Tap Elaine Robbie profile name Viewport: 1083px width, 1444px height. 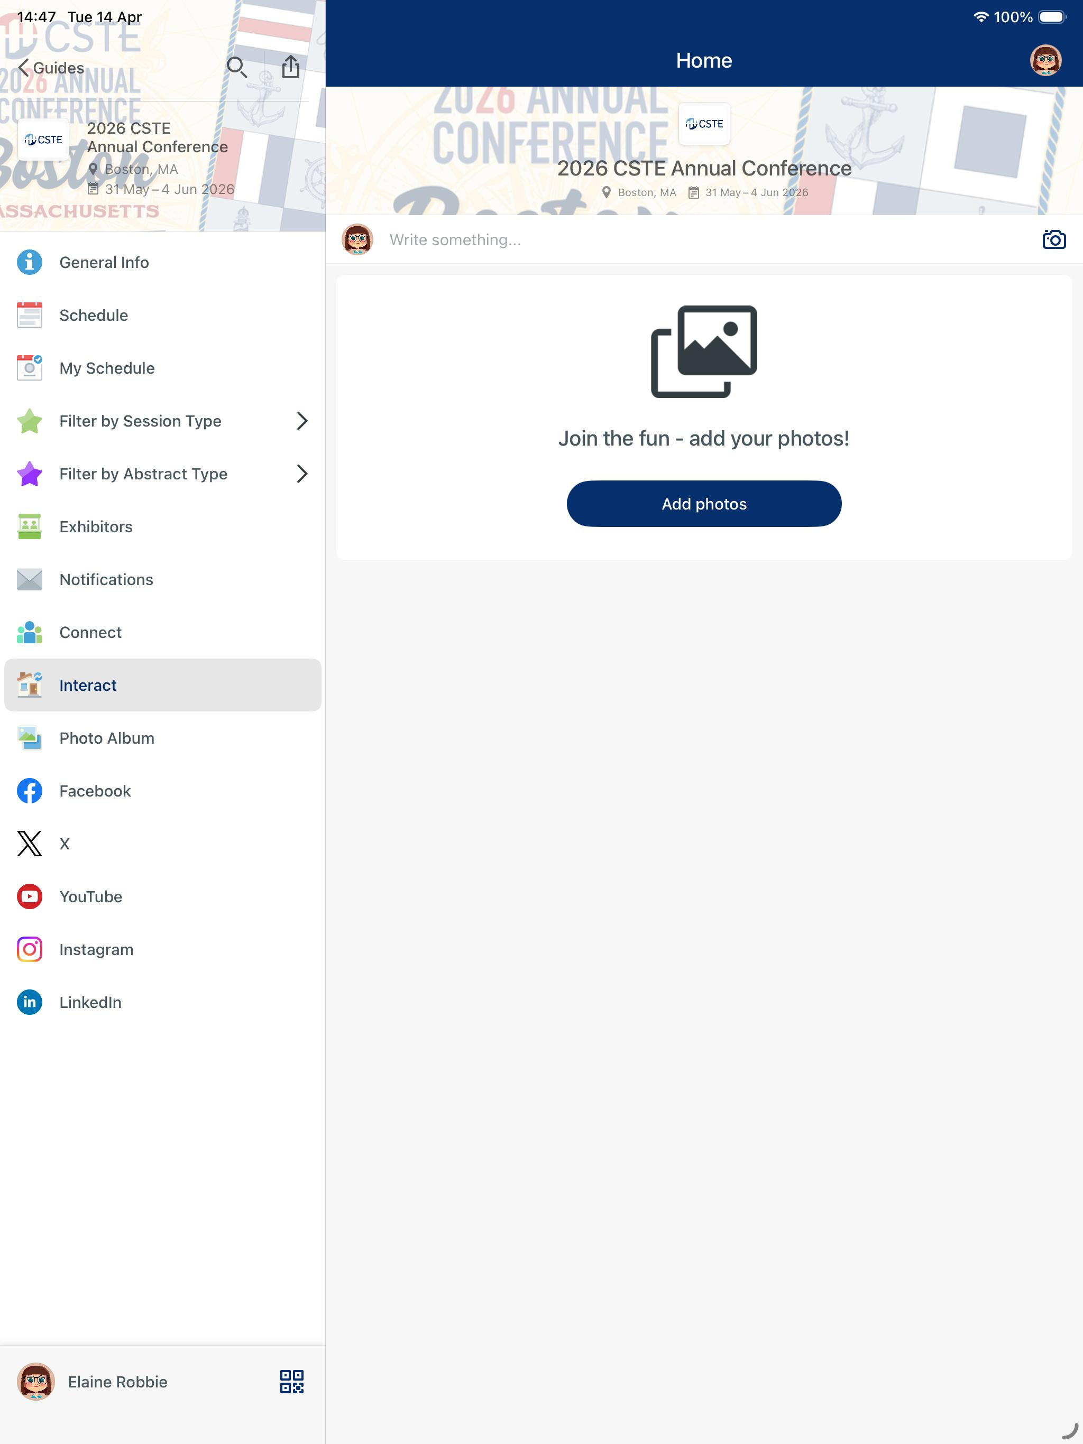pyautogui.click(x=117, y=1381)
